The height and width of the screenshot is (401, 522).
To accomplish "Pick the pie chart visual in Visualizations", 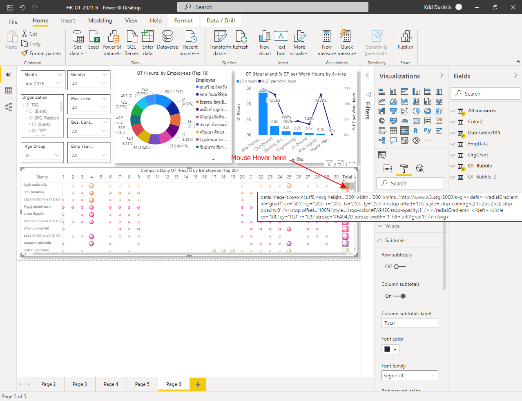I will click(416, 111).
